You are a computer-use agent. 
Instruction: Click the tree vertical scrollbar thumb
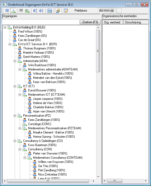pos(98,51)
